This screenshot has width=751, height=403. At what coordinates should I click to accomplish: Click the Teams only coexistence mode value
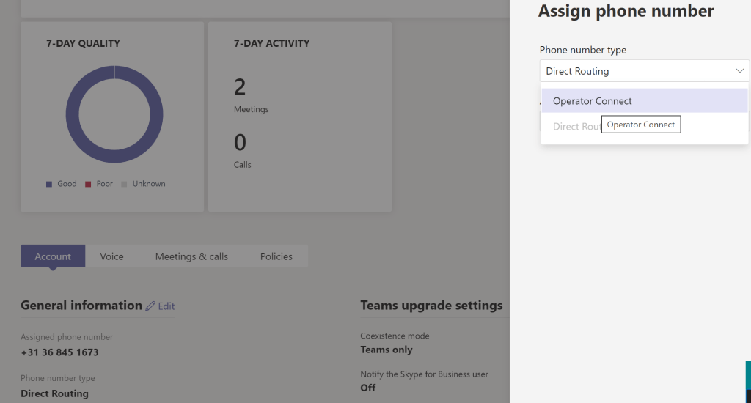coord(387,350)
